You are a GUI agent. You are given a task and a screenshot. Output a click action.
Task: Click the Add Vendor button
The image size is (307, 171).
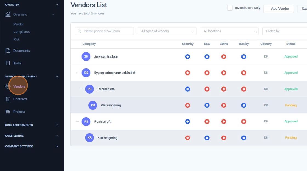pos(278,8)
